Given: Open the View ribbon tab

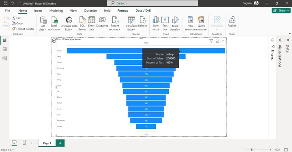Looking at the screenshot, I should tap(73, 11).
